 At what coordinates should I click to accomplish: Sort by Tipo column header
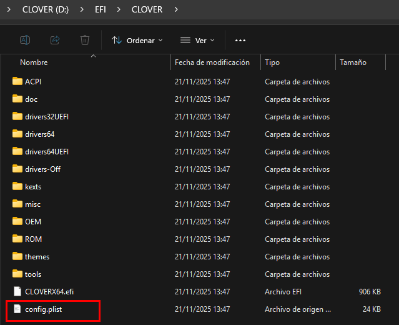[x=272, y=62]
